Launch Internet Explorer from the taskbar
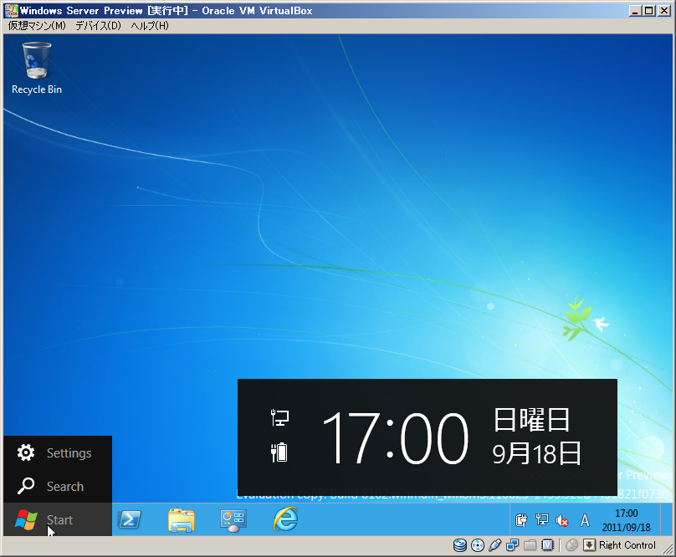This screenshot has width=676, height=557. pos(285,519)
